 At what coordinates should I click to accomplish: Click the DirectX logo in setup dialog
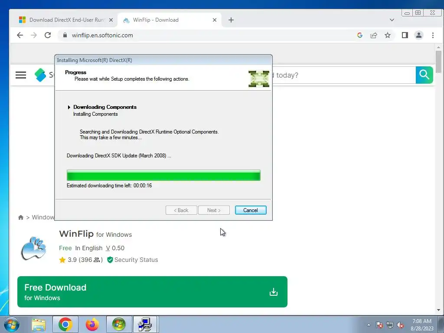click(x=259, y=78)
